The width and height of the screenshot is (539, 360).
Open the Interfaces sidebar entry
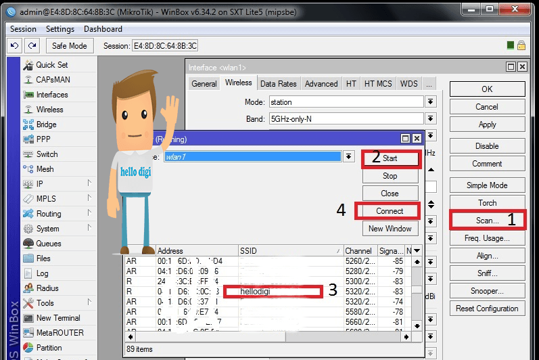tap(59, 95)
